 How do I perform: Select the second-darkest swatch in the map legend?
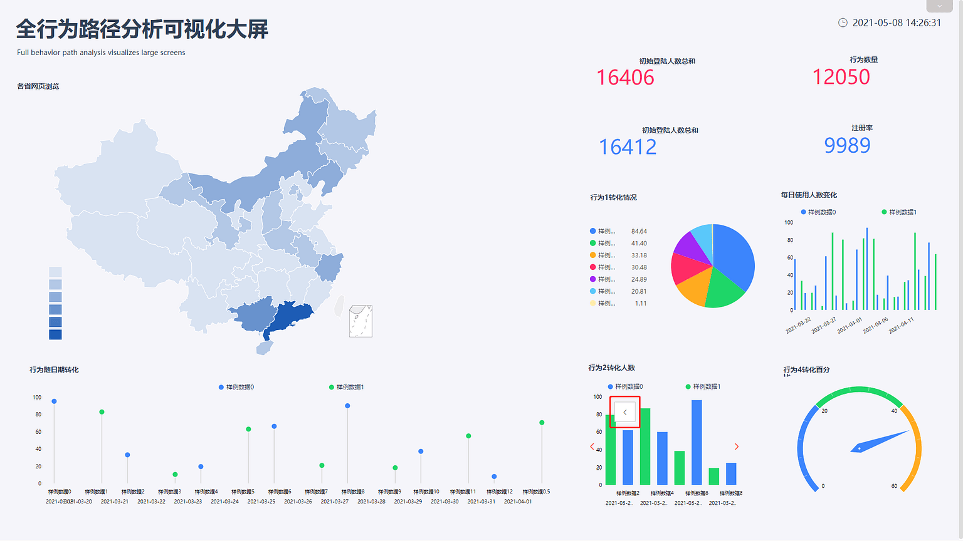click(55, 322)
